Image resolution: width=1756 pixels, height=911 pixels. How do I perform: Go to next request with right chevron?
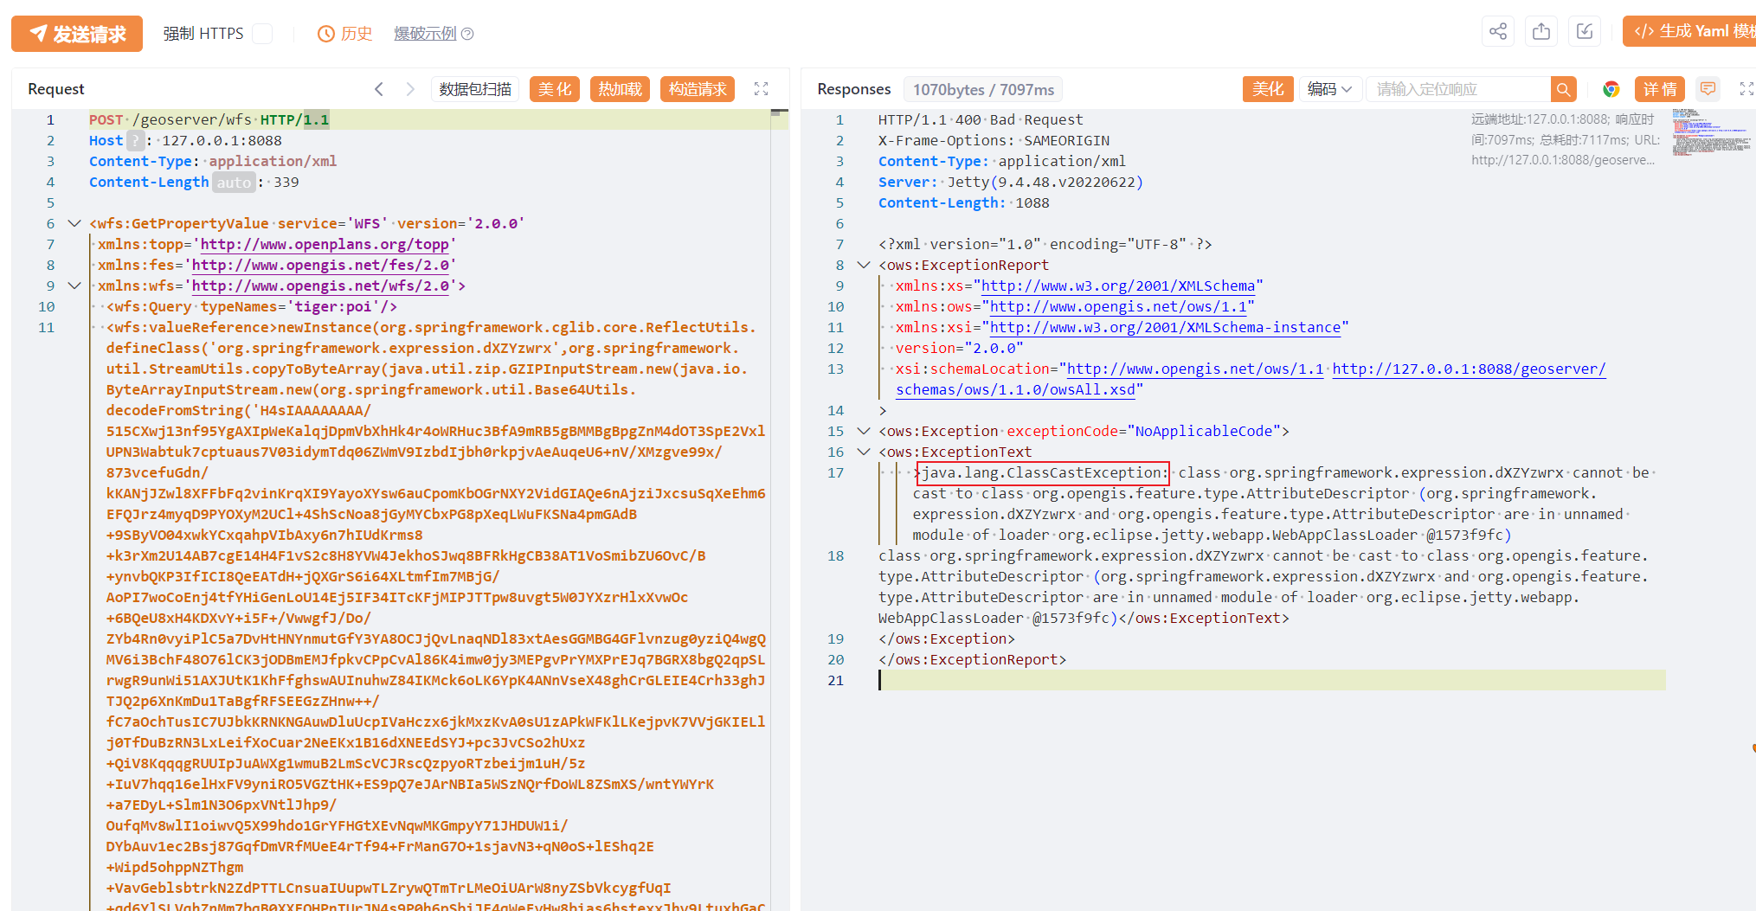410,89
